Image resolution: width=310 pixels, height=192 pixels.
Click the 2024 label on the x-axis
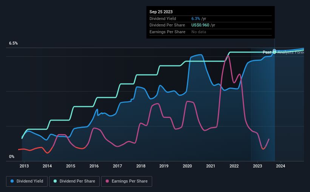coord(281,166)
